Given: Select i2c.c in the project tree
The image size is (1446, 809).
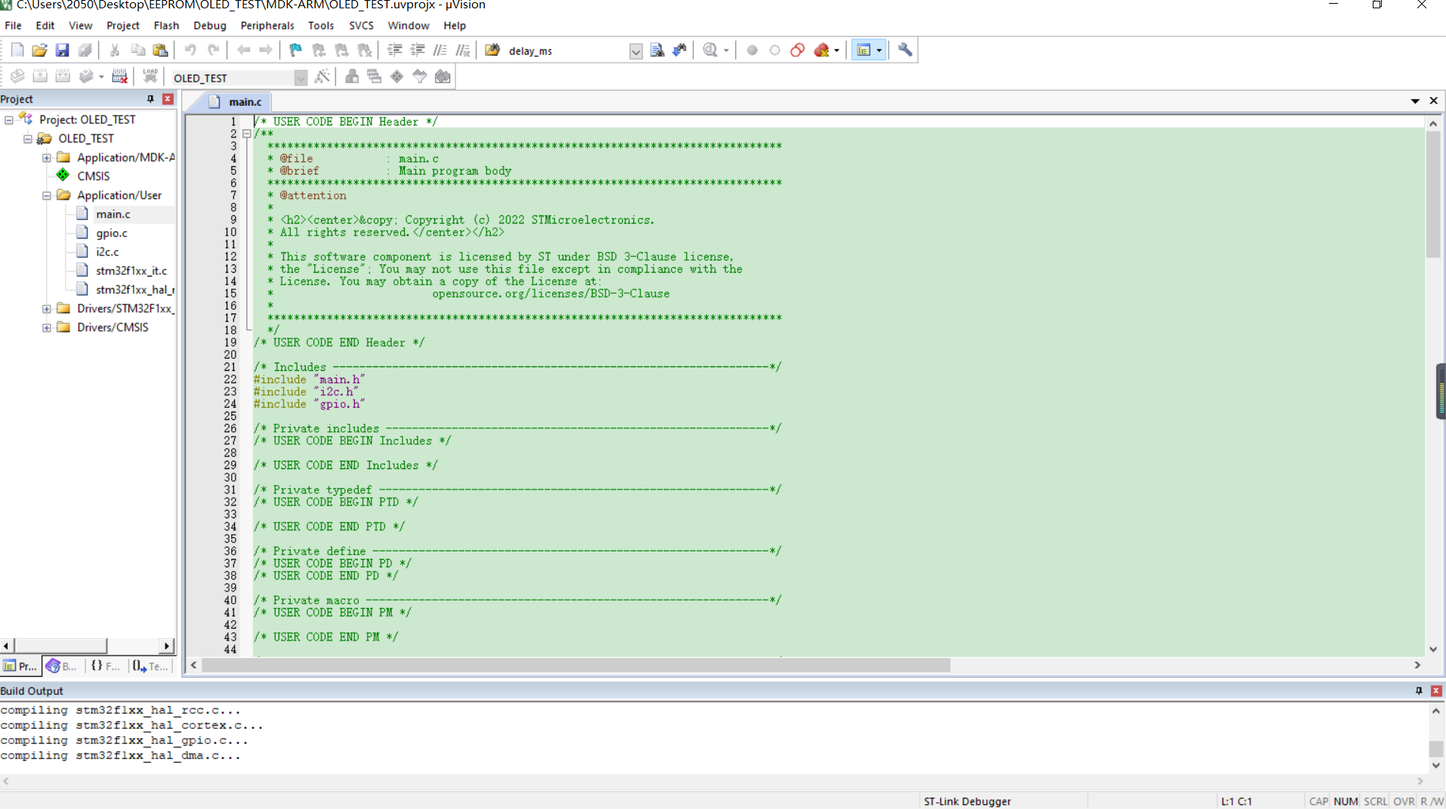Looking at the screenshot, I should tap(107, 252).
